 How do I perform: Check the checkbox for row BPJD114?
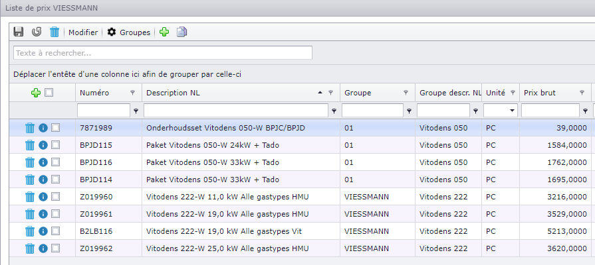point(55,180)
